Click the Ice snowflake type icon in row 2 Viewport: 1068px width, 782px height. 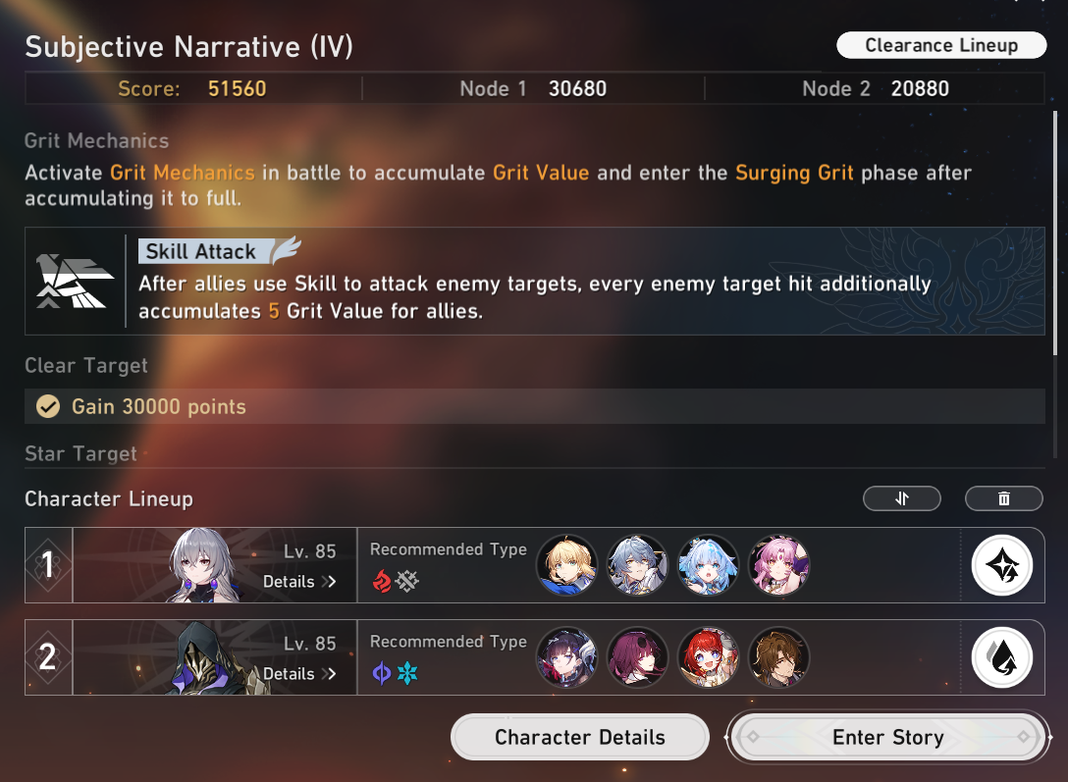click(407, 673)
